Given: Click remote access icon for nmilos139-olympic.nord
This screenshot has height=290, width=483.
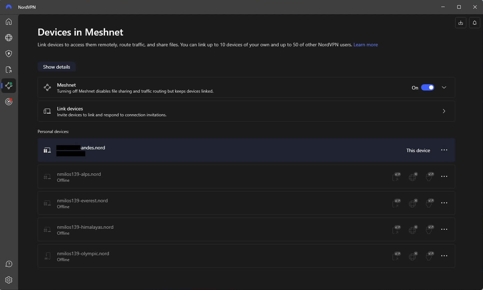Looking at the screenshot, I should 430,256.
